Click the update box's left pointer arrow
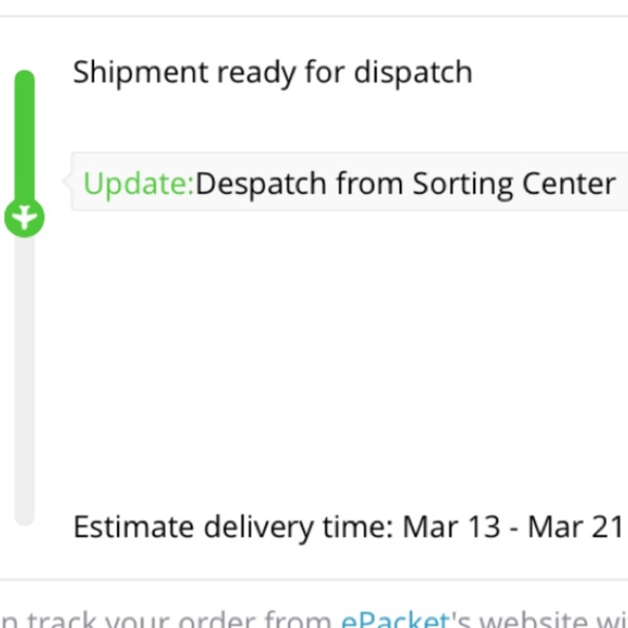 [x=67, y=181]
